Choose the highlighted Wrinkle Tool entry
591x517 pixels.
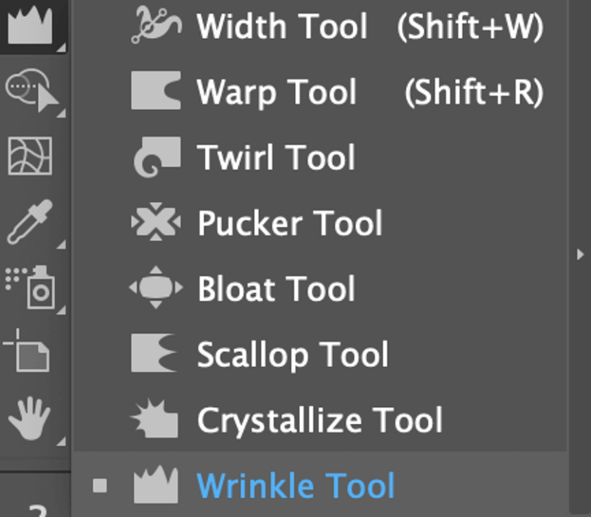coord(295,486)
